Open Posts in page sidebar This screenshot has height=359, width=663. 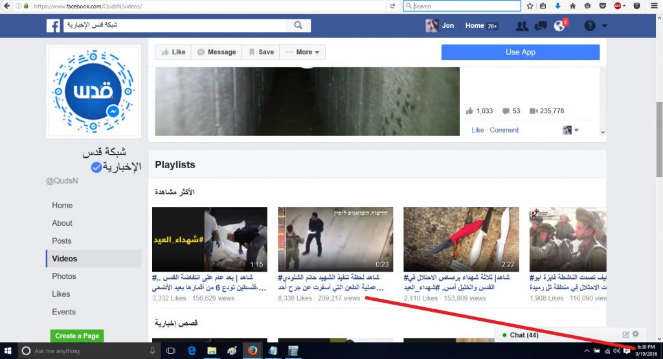coord(62,241)
